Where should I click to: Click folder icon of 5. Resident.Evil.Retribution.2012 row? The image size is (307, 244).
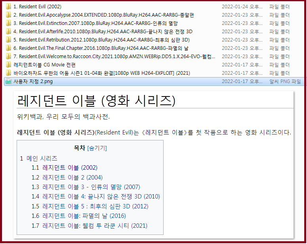point(8,40)
